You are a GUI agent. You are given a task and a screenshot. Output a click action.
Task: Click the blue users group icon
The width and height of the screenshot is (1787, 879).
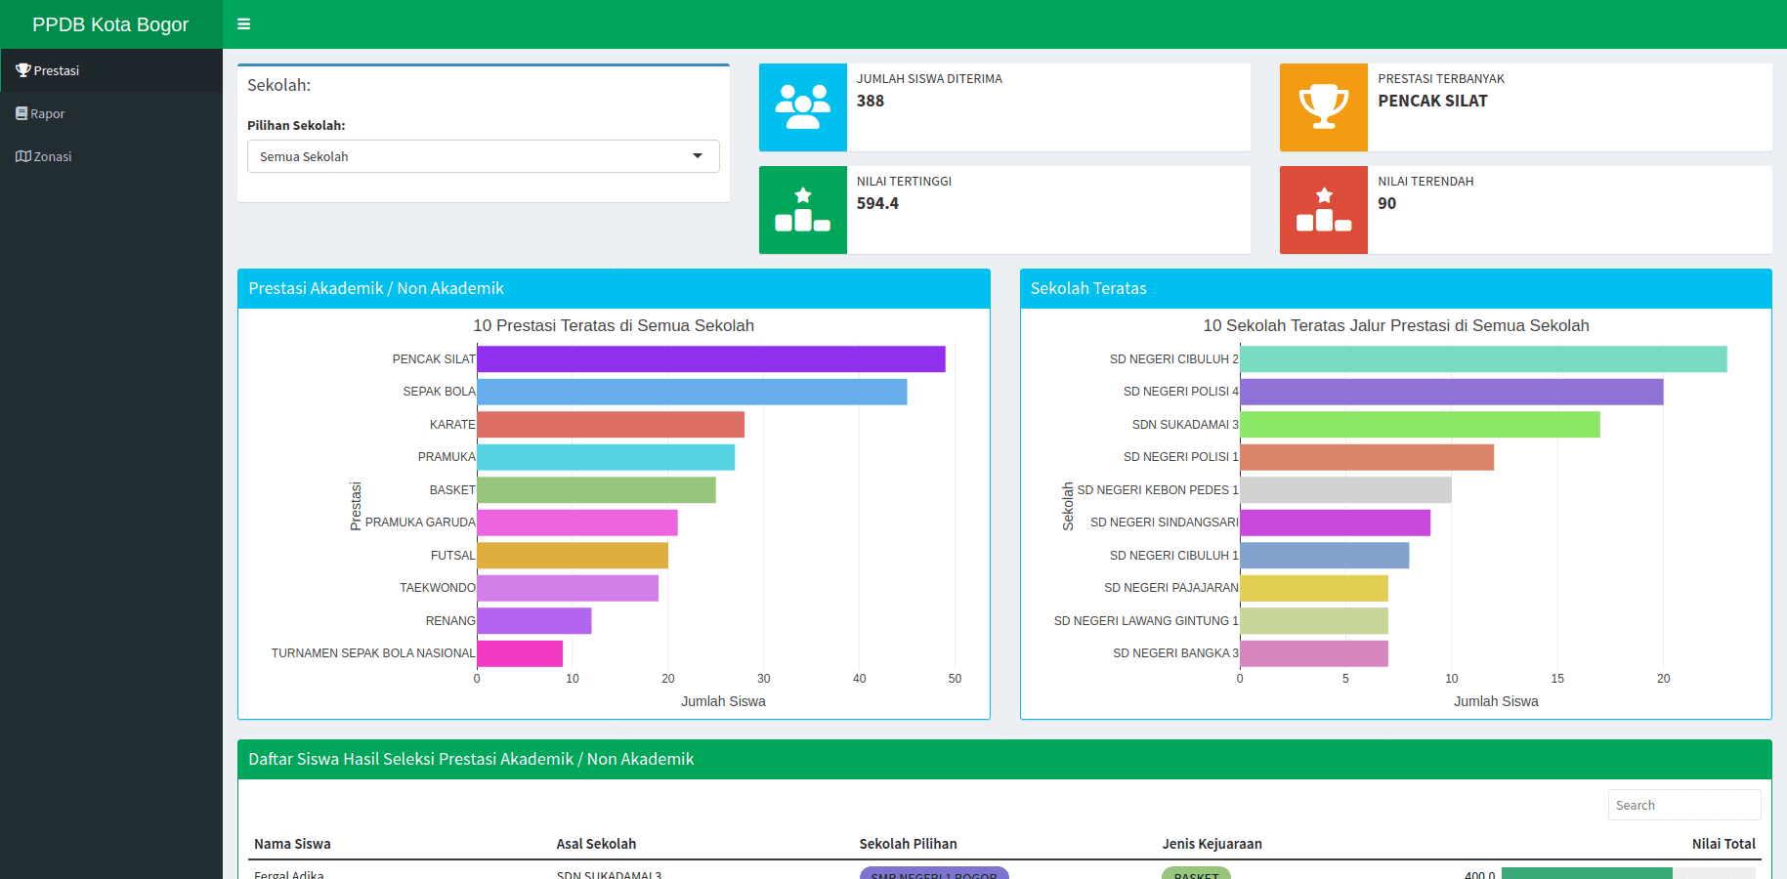tap(802, 107)
